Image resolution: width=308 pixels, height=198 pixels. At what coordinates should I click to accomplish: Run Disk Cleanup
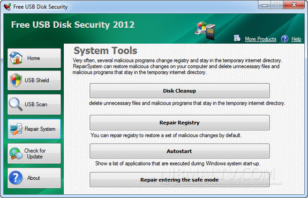[179, 91]
